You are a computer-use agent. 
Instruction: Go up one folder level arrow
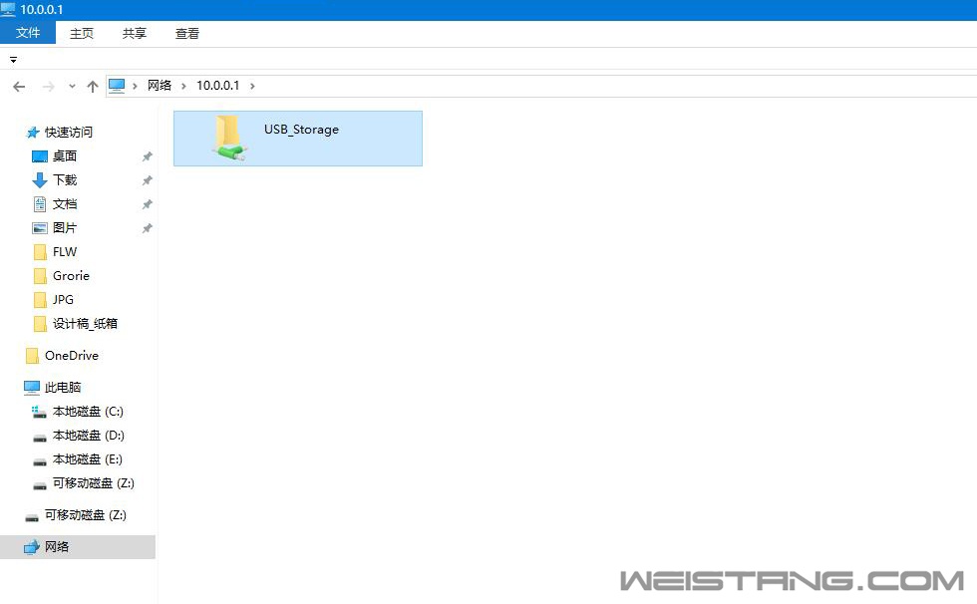tap(93, 87)
